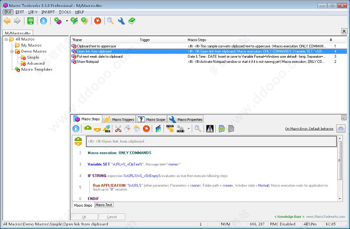The height and width of the screenshot is (229, 350).
Task: Delete the selected item with the main toolbar's red X
Action: [x=97, y=21]
